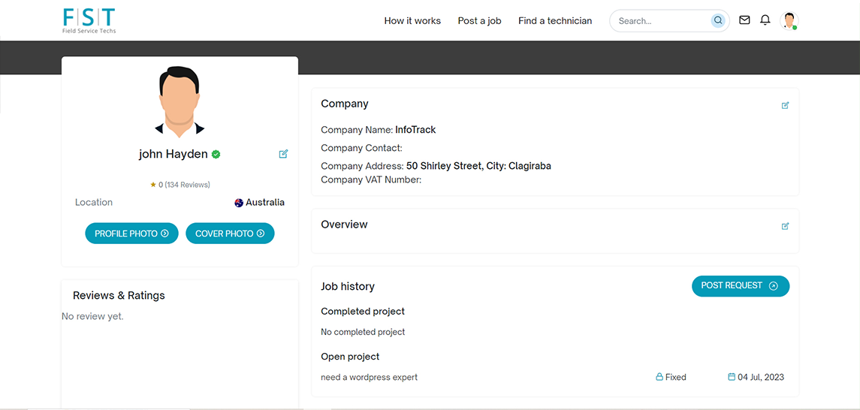Viewport: 860px width, 410px height.
Task: Go to Post a job page
Action: (x=479, y=21)
